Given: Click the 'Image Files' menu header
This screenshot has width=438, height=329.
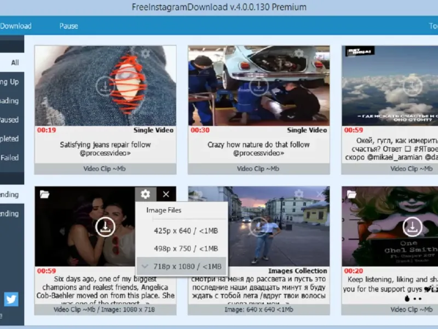Looking at the screenshot, I should click(164, 210).
